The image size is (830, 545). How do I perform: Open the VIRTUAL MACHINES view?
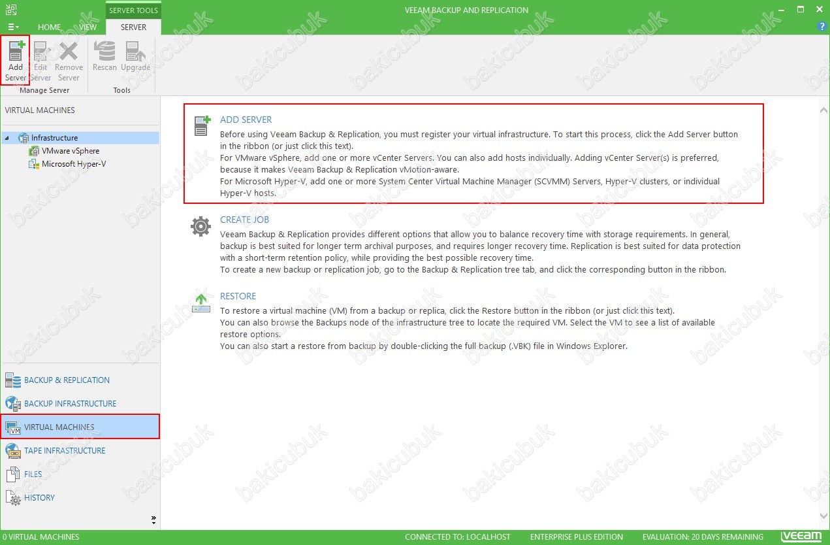[x=80, y=427]
